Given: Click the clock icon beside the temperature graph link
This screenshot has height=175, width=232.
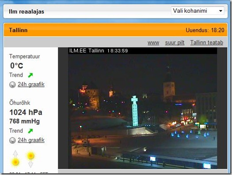Looking at the screenshot, I should coord(12,85).
